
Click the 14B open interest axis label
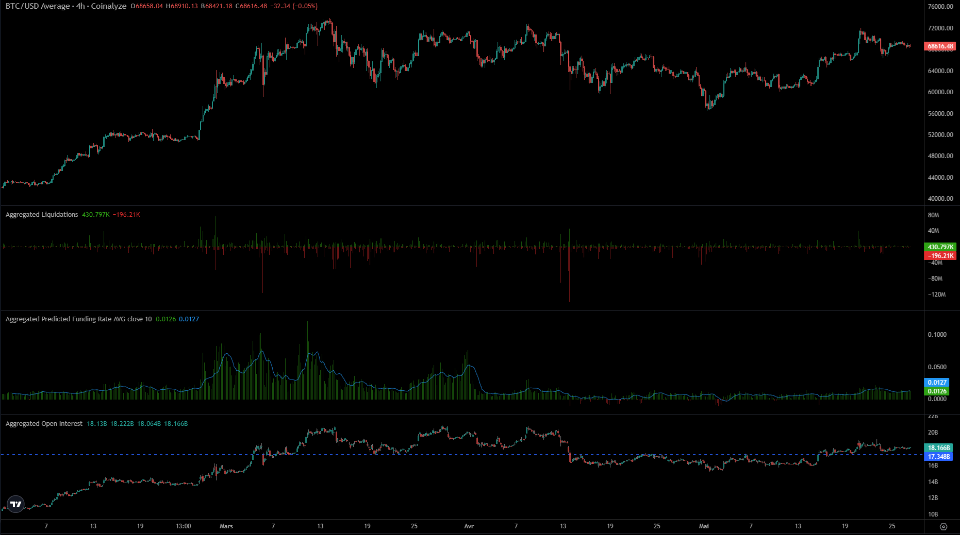coord(933,482)
